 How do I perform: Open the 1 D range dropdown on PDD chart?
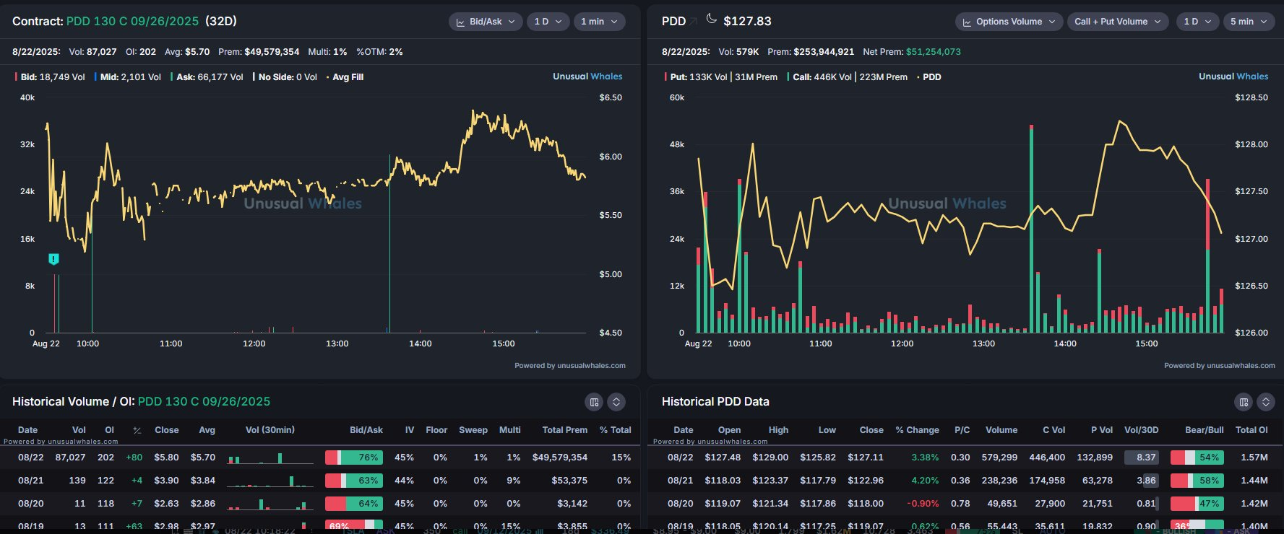coord(1197,22)
